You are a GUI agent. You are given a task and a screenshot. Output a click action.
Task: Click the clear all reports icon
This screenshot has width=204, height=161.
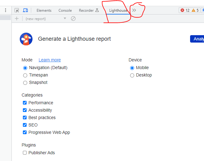click(73, 19)
